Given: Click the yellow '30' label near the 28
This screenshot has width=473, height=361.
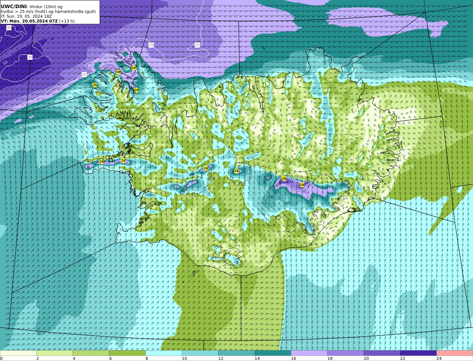Looking at the screenshot, I should tap(118, 72).
